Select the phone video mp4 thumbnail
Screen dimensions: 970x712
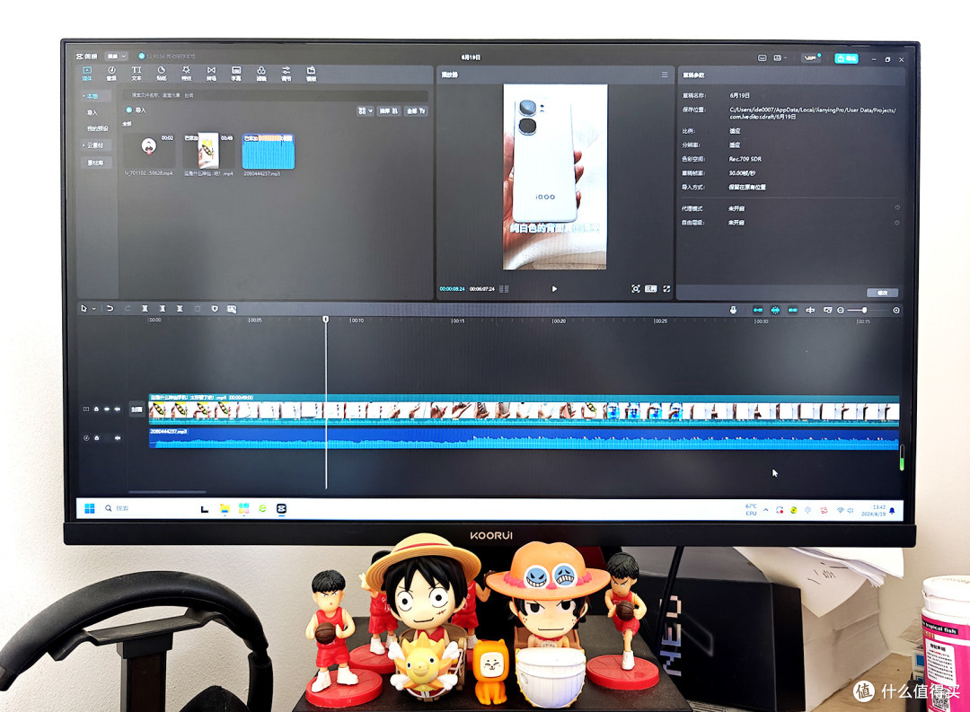[208, 150]
